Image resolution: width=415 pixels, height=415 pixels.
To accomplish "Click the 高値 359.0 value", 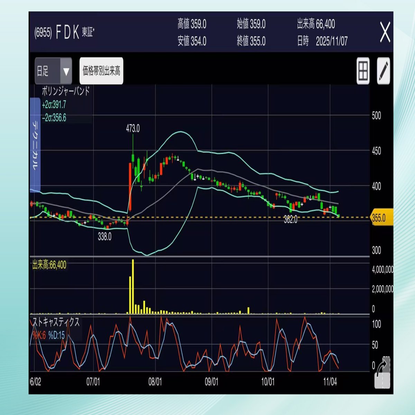I will click(x=192, y=24).
